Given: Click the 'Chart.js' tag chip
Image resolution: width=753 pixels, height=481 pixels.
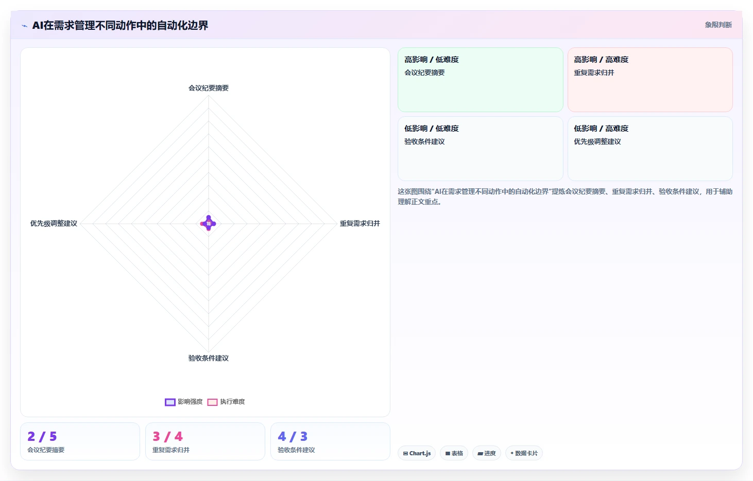Looking at the screenshot, I should pos(417,453).
